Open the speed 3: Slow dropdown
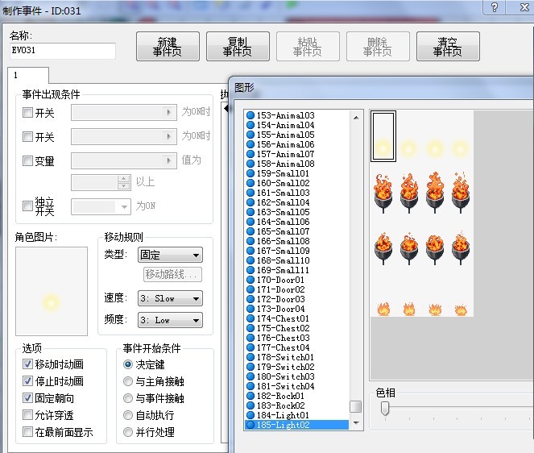Screen dimensions: 534x453 click(x=170, y=298)
